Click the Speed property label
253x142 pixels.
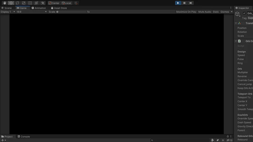[x=241, y=55]
